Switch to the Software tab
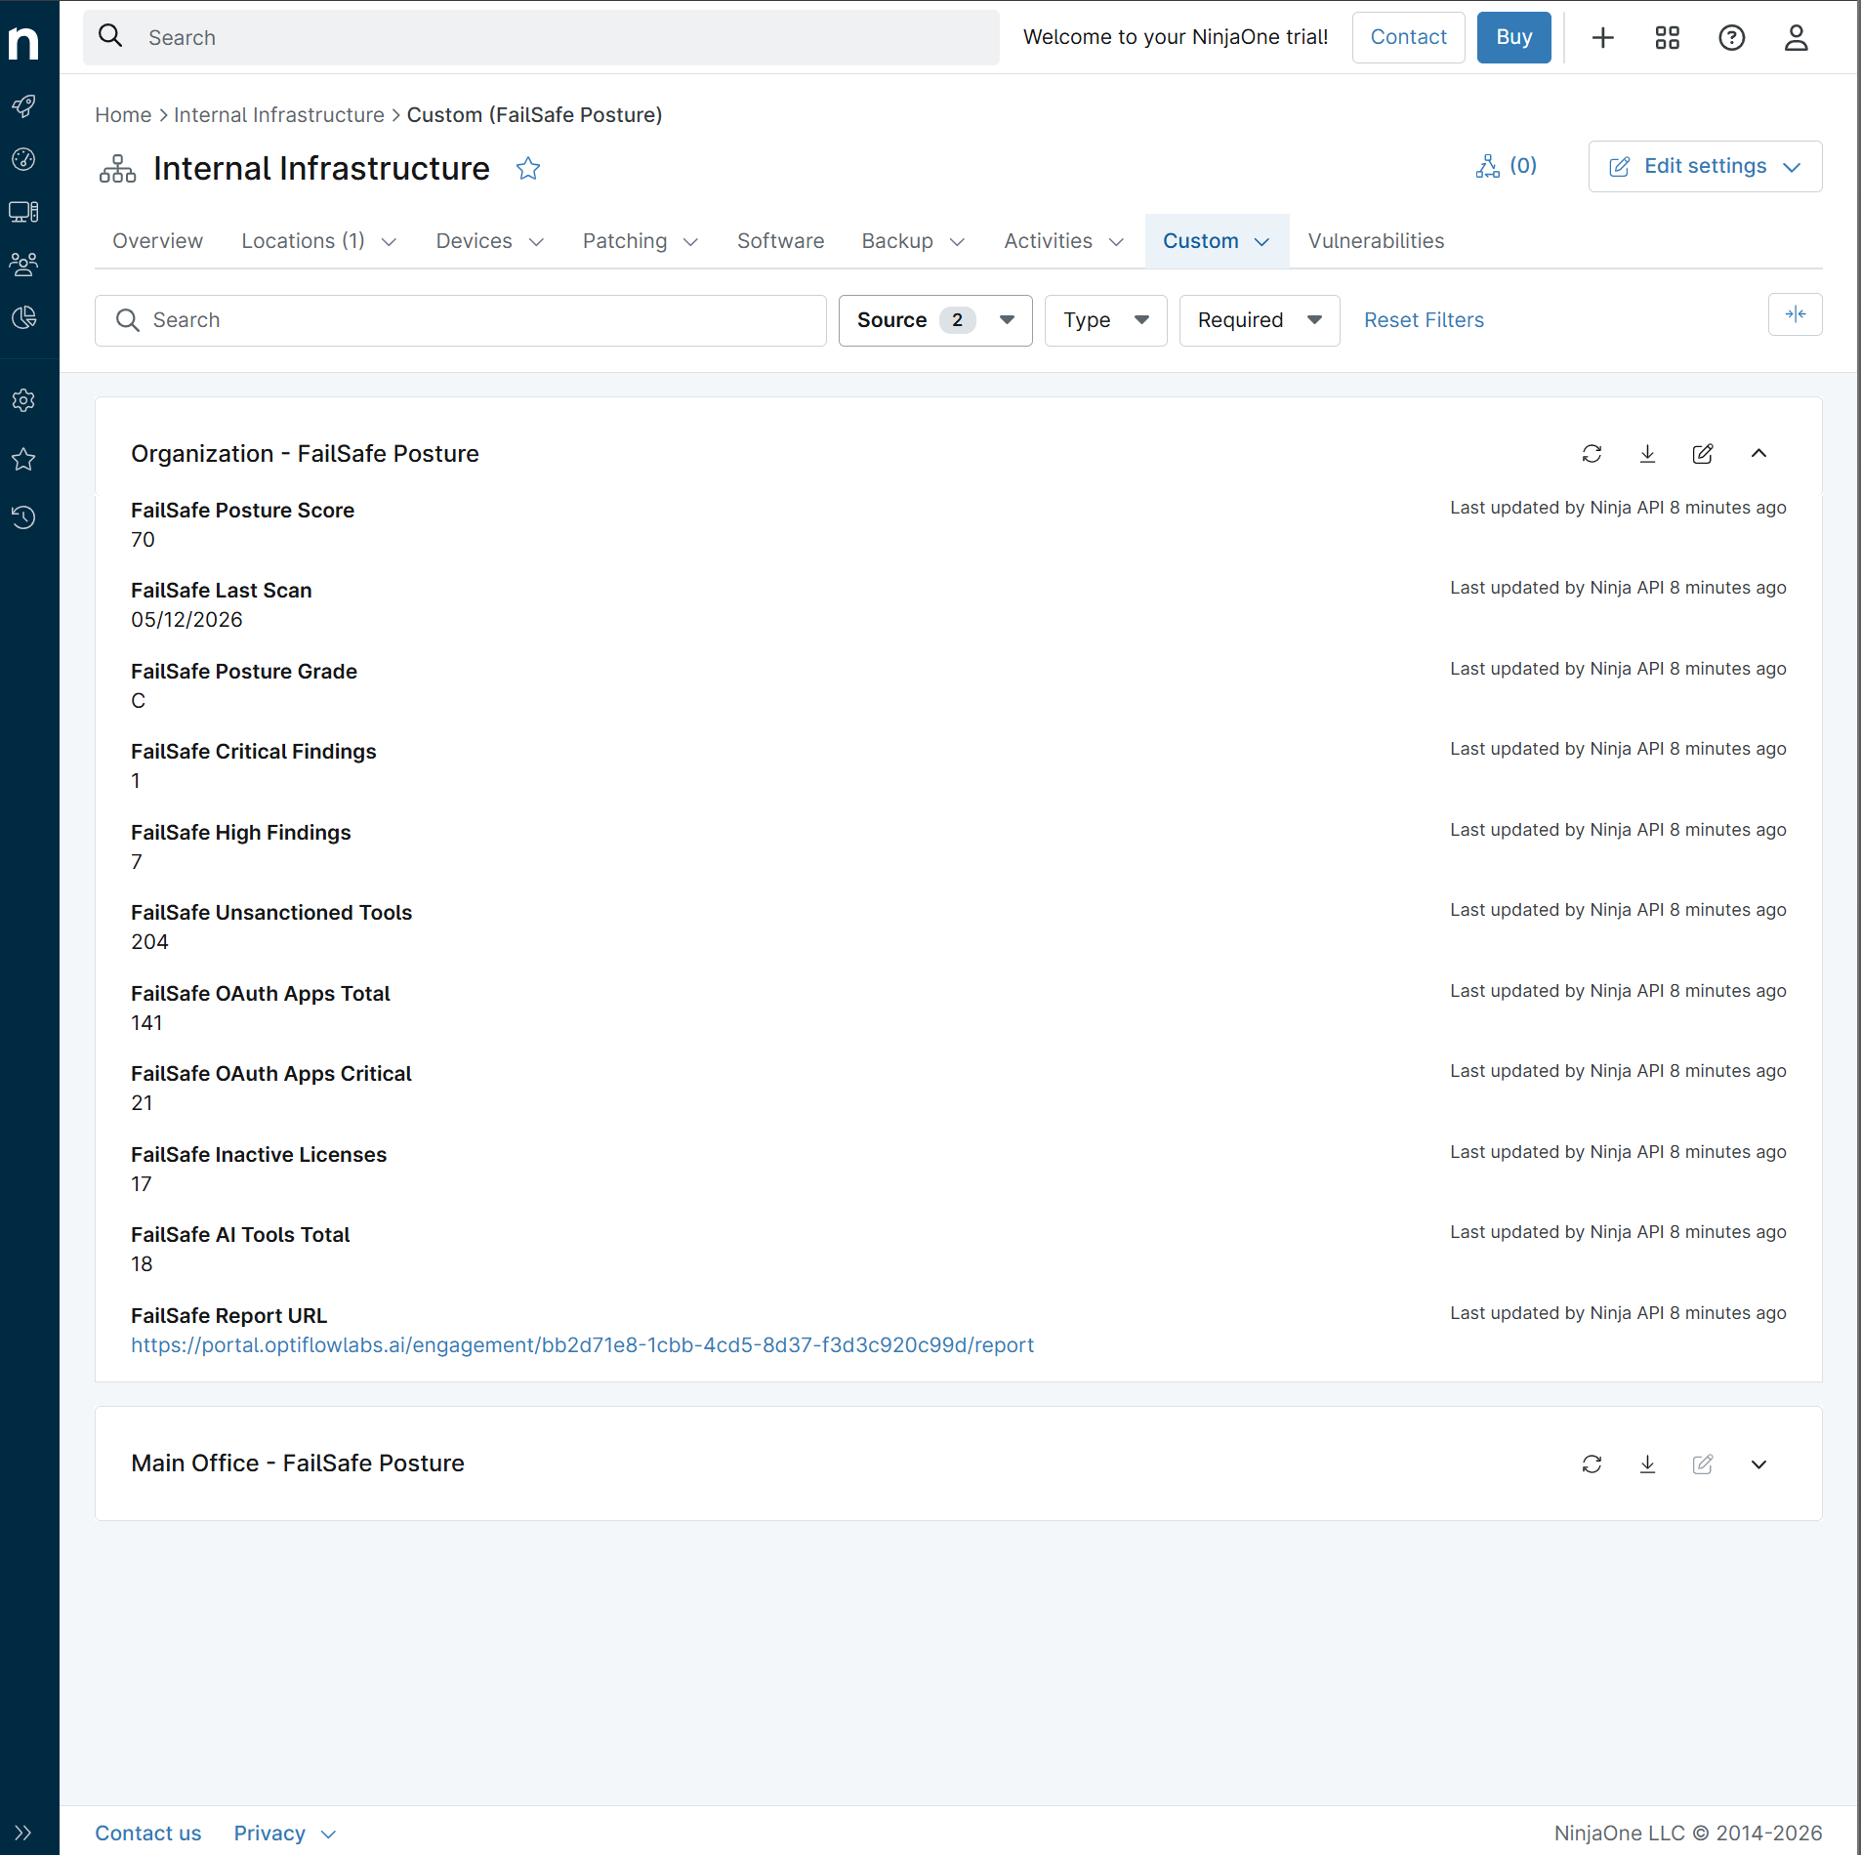Viewport: 1861px width, 1855px height. pyautogui.click(x=780, y=241)
